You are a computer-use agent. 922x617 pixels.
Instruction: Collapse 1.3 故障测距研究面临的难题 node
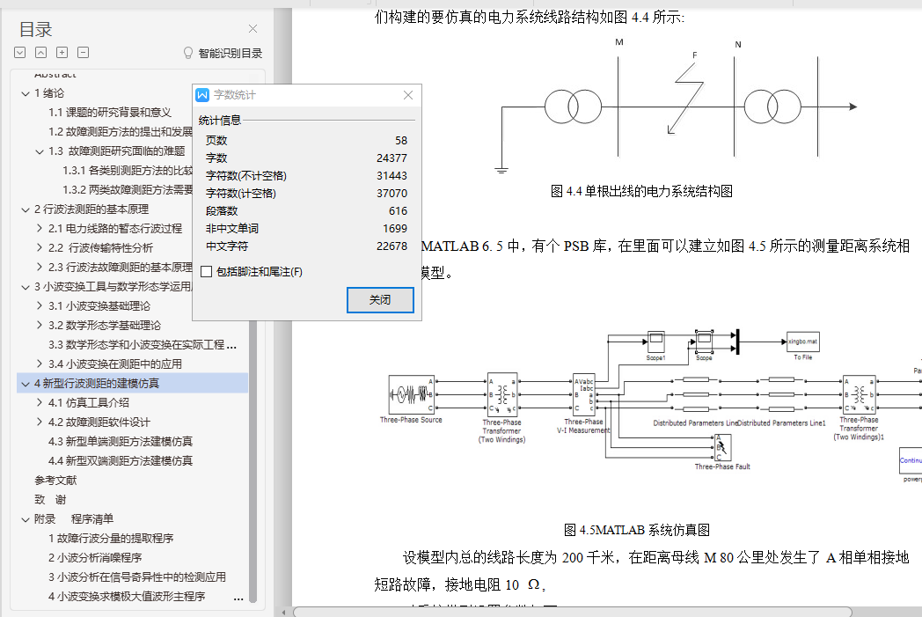pos(40,151)
